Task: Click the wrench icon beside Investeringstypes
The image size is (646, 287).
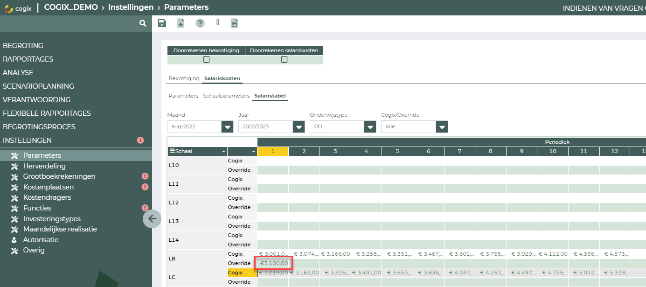Action: pos(14,219)
